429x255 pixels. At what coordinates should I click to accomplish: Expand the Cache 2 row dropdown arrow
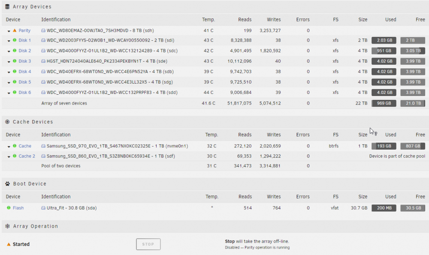click(9, 157)
